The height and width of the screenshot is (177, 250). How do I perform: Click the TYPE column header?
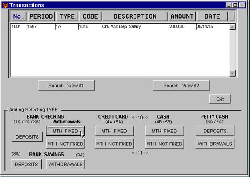[x=67, y=16]
